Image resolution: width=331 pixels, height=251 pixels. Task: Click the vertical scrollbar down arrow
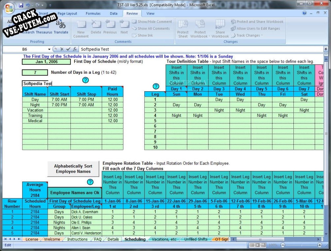point(326,234)
